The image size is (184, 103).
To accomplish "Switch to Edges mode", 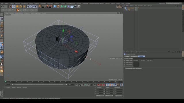I will point(2,33).
